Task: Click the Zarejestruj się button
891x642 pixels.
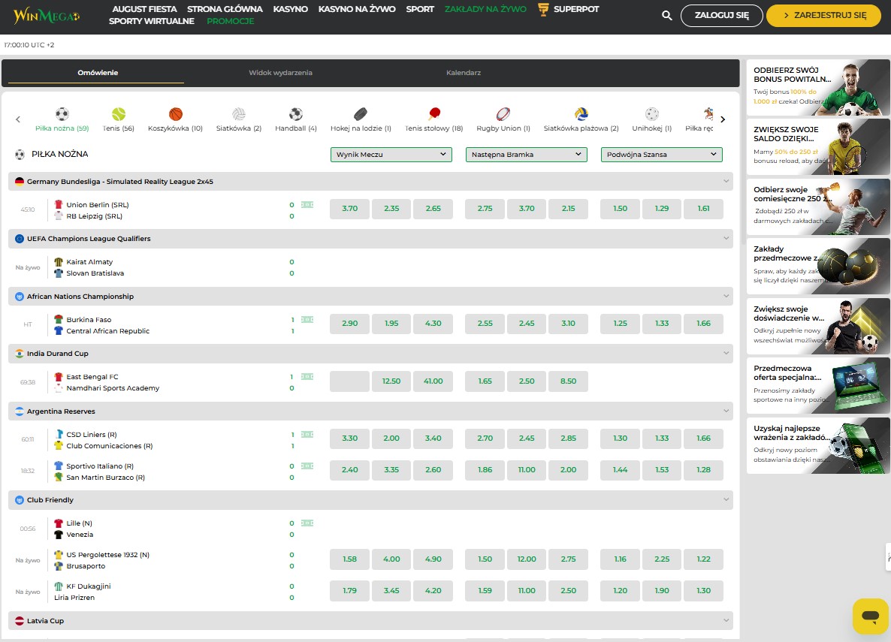Action: (x=823, y=16)
